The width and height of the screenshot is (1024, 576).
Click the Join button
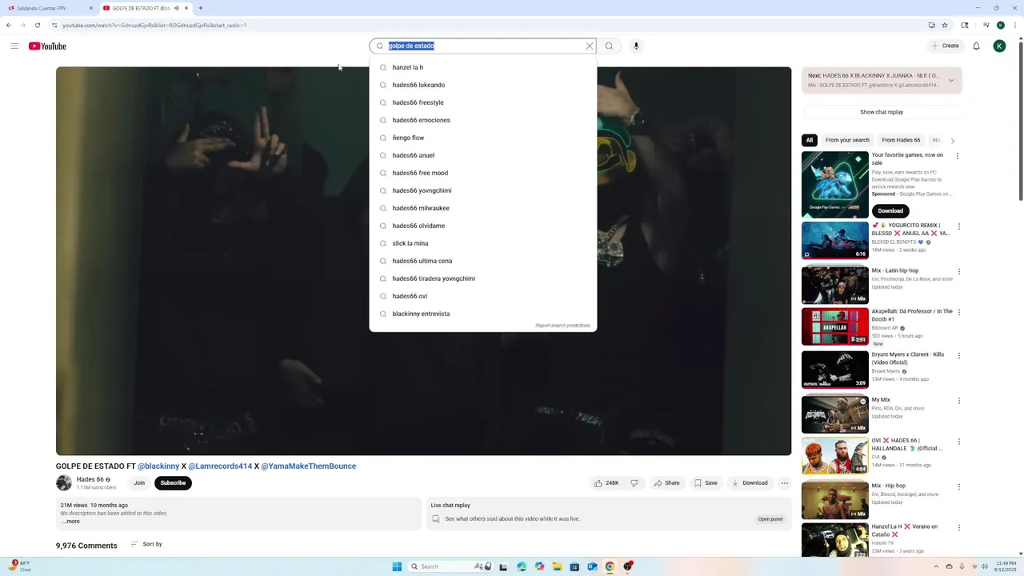139,483
